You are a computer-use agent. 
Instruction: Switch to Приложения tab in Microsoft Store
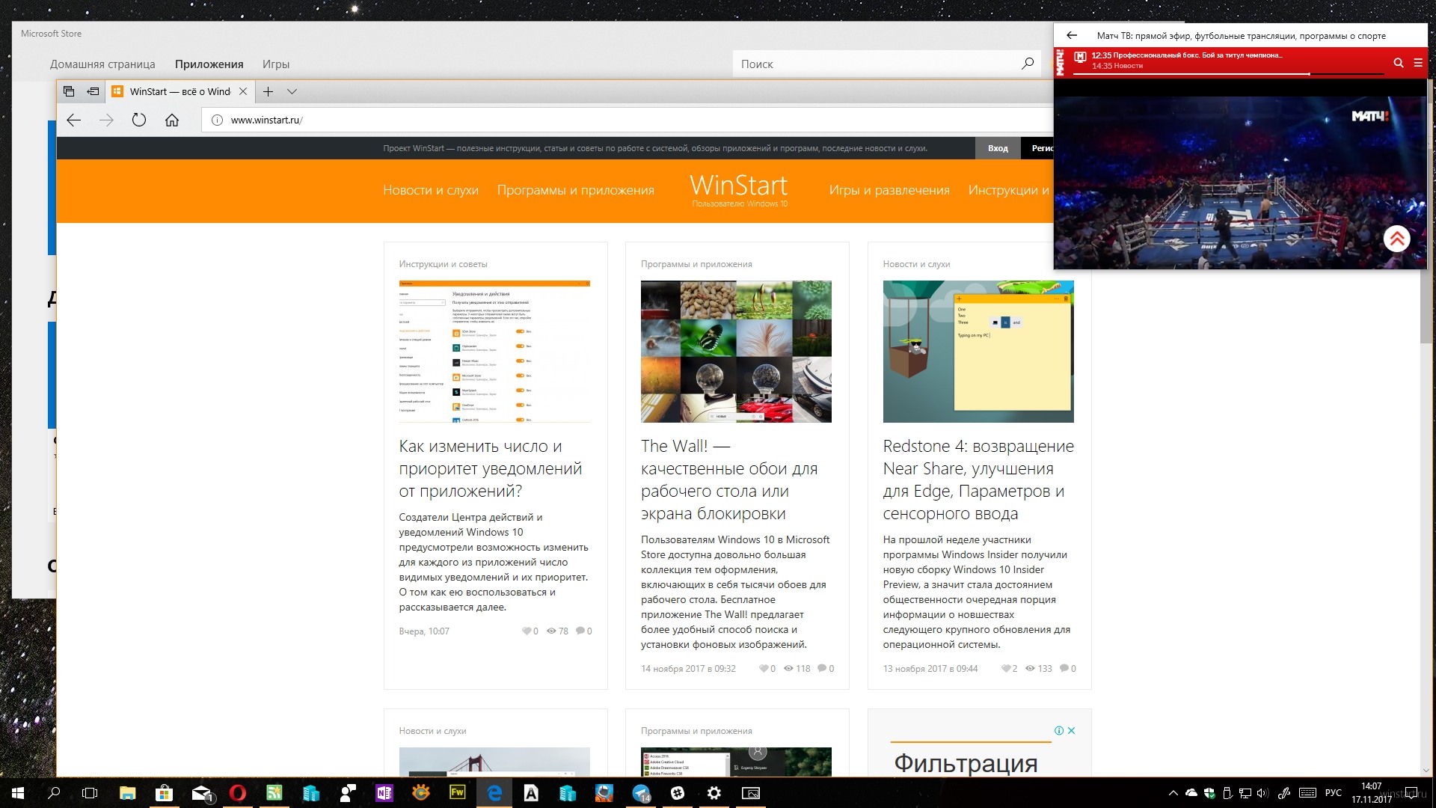click(209, 64)
